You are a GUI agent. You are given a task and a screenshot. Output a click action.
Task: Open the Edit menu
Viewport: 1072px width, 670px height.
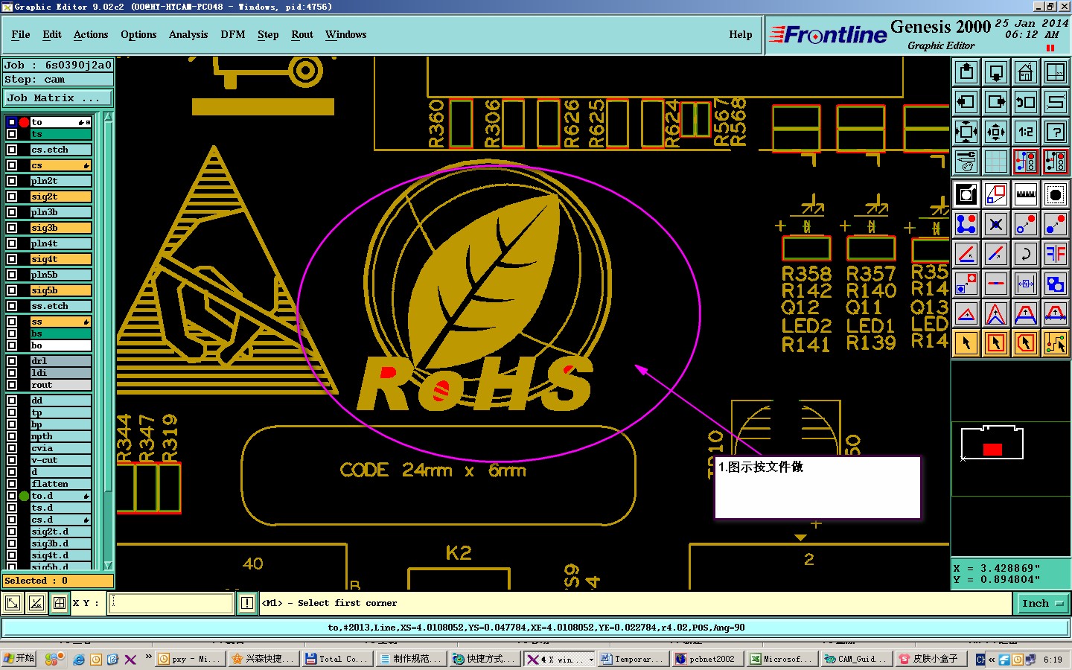pyautogui.click(x=52, y=34)
